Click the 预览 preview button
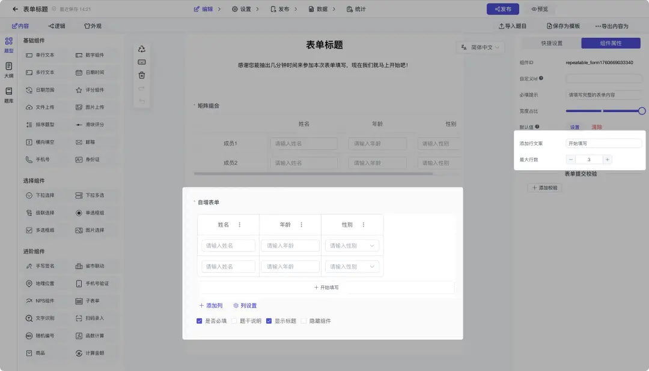The image size is (649, 371). 540,9
